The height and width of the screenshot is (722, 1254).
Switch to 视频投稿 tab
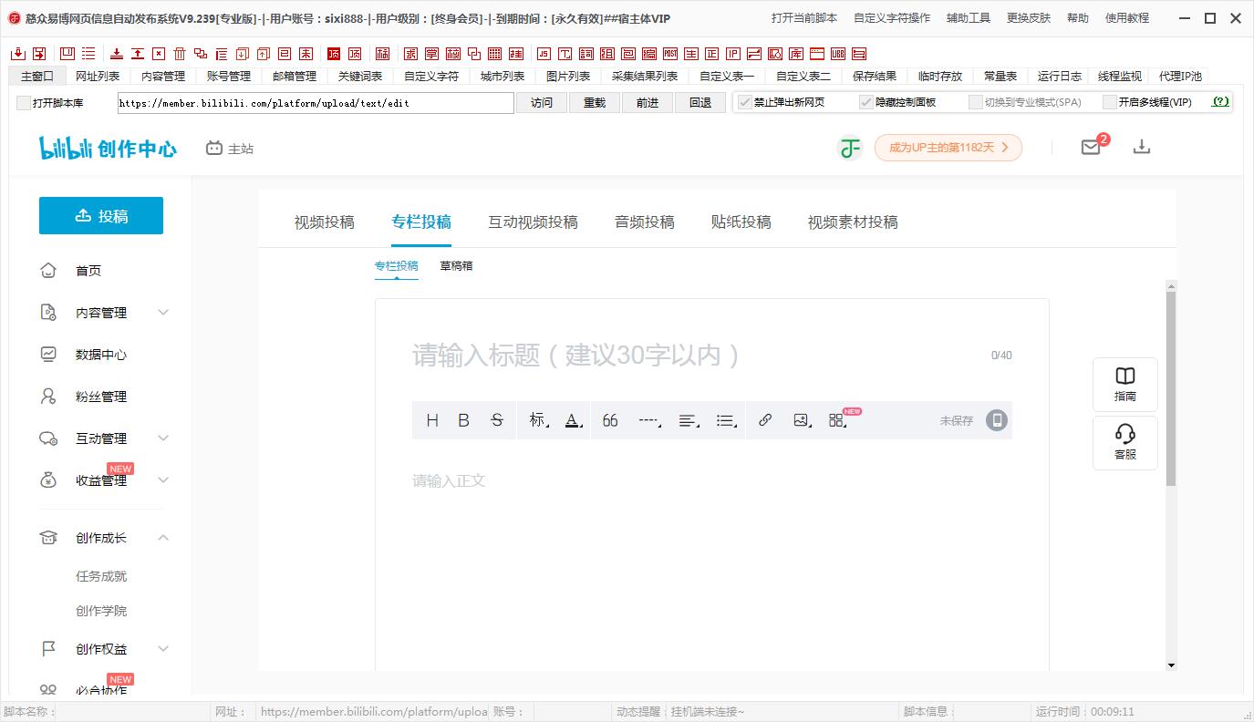click(324, 222)
